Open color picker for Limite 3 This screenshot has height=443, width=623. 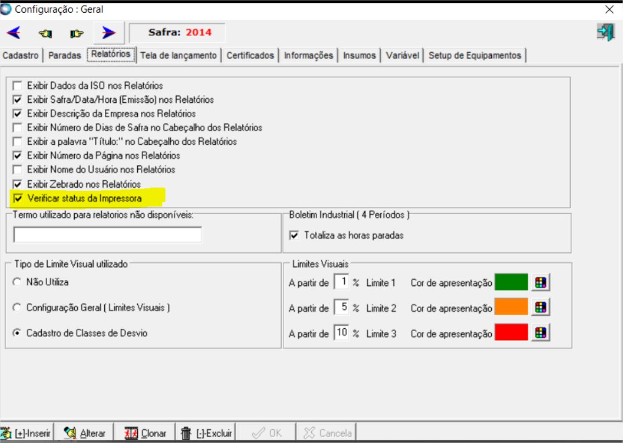[541, 333]
